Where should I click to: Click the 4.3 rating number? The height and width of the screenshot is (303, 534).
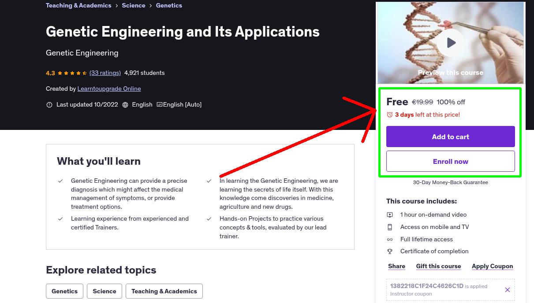coord(50,73)
